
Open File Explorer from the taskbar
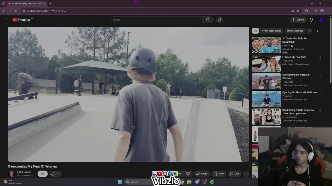[x=189, y=182]
